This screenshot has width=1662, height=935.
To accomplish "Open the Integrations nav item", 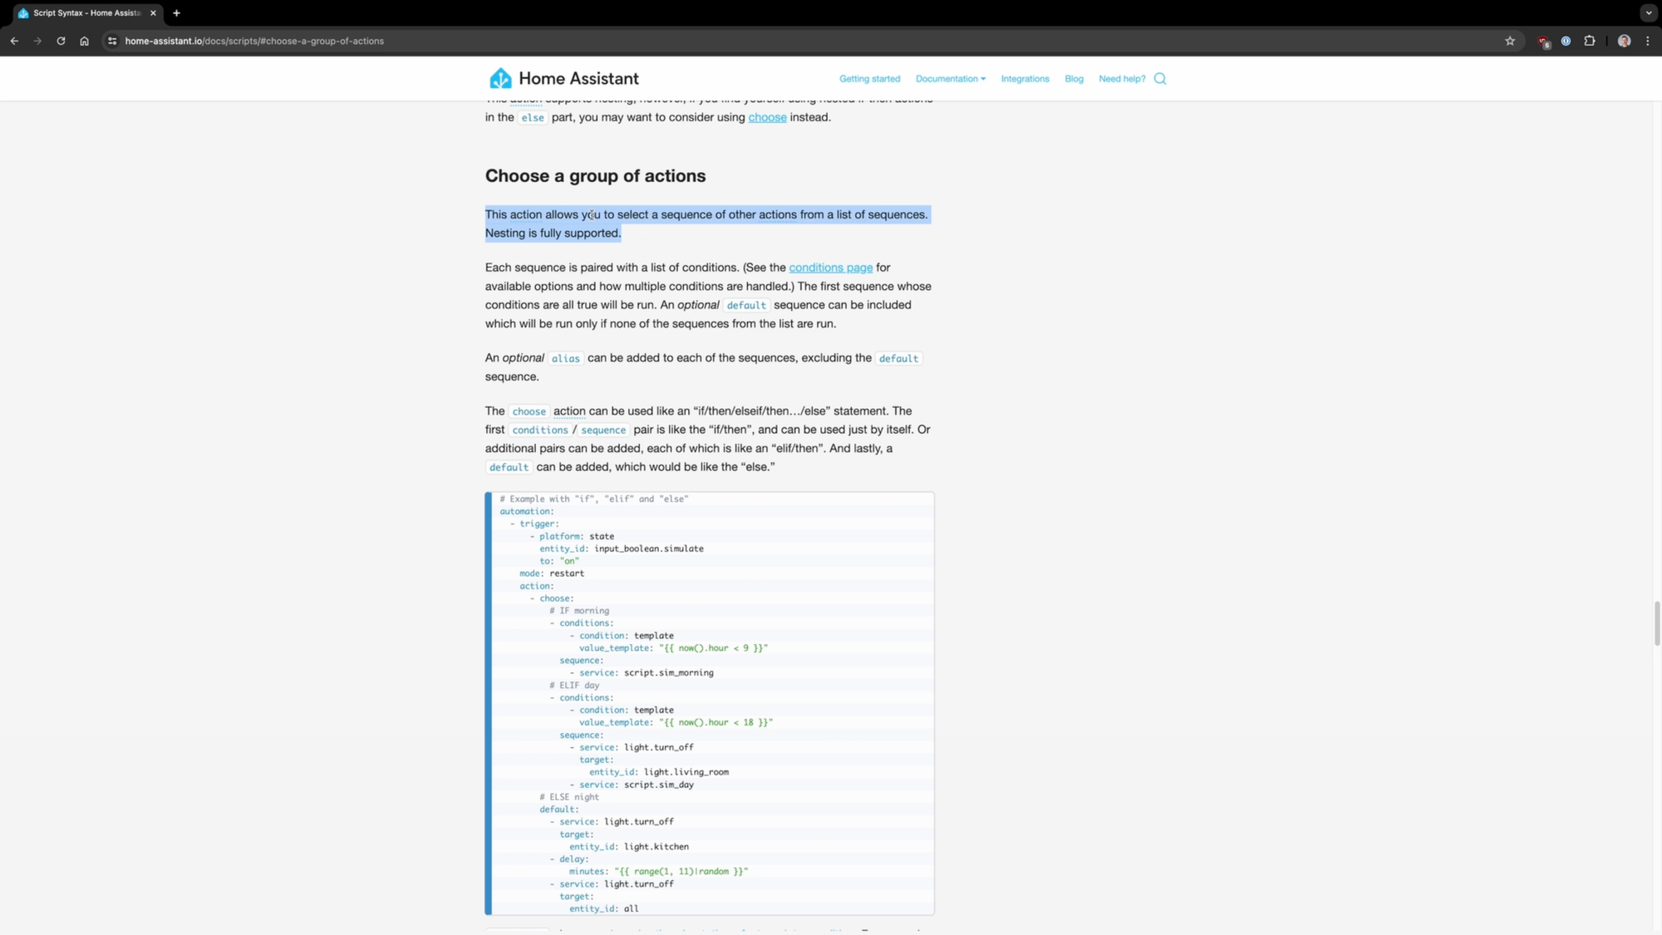I will pos(1025,79).
